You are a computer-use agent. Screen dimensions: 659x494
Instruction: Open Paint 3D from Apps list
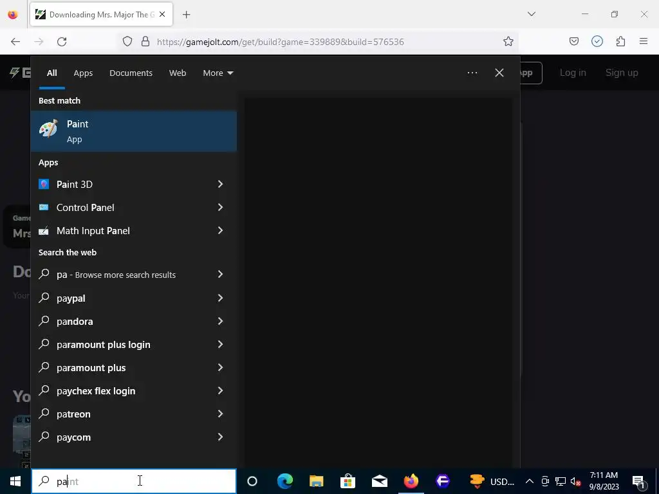(x=75, y=184)
